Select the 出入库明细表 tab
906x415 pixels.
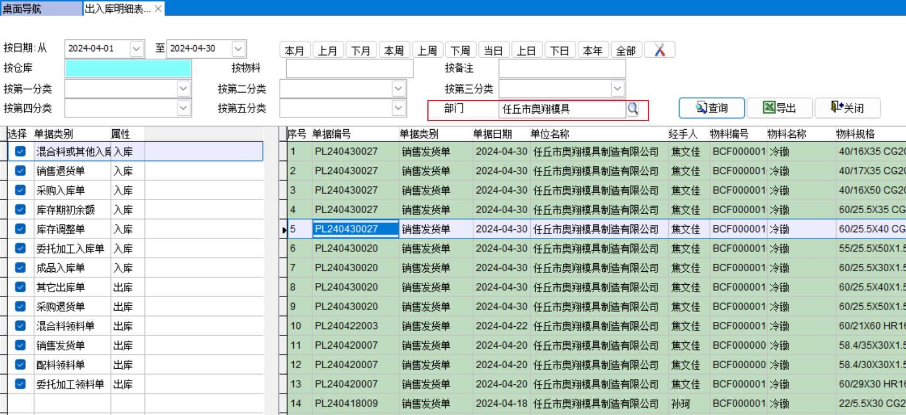(x=117, y=9)
